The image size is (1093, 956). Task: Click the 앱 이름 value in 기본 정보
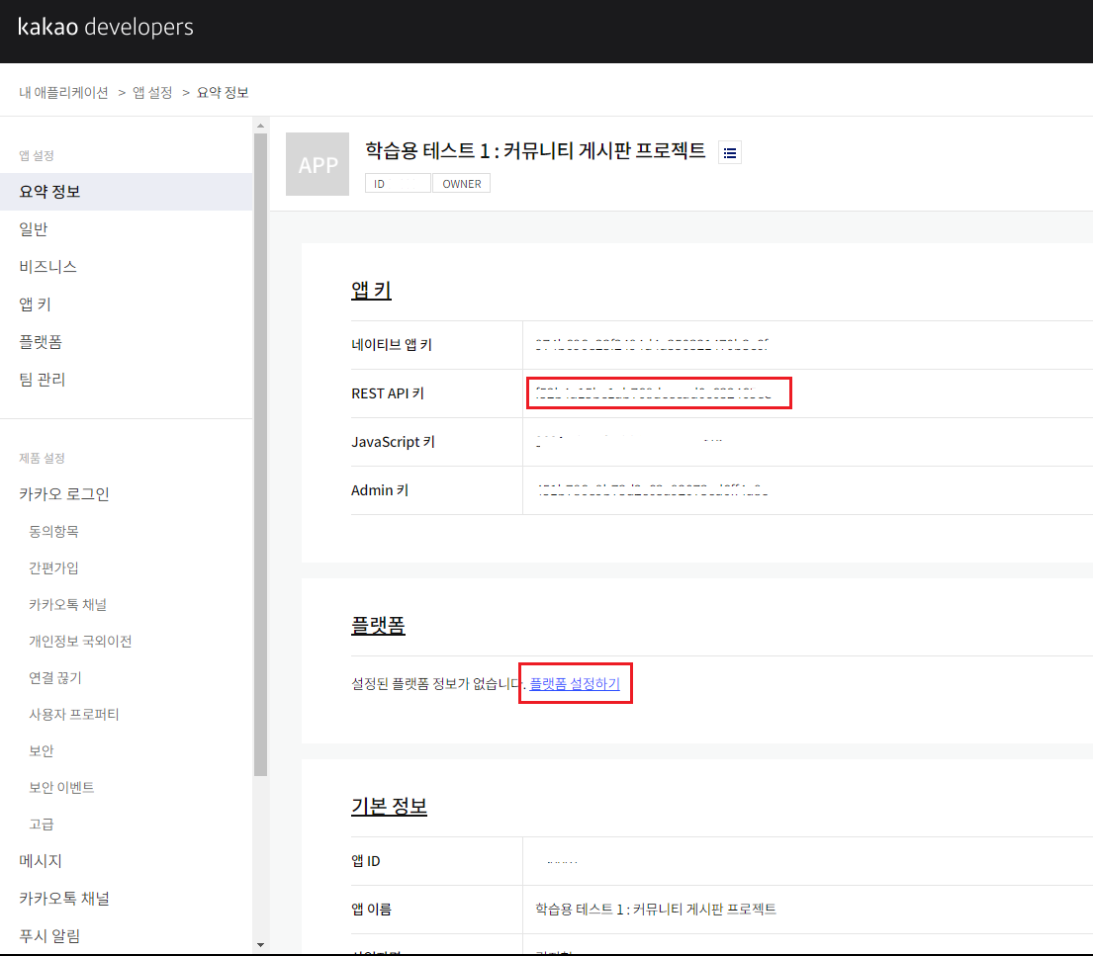pyautogui.click(x=655, y=909)
